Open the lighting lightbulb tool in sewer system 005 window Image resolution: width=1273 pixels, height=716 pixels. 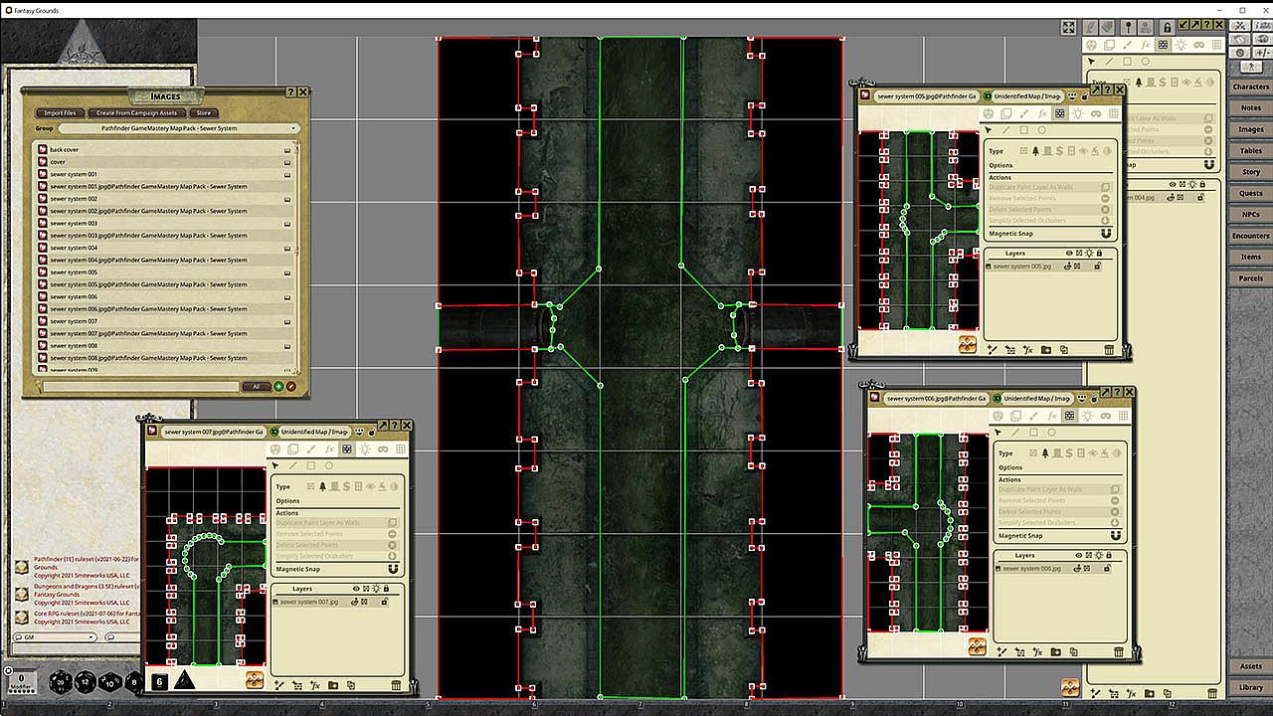tap(1078, 113)
